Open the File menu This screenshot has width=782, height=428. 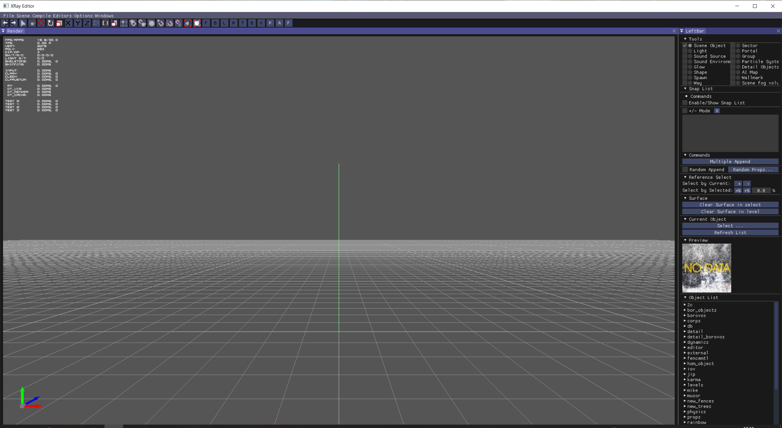(9, 16)
